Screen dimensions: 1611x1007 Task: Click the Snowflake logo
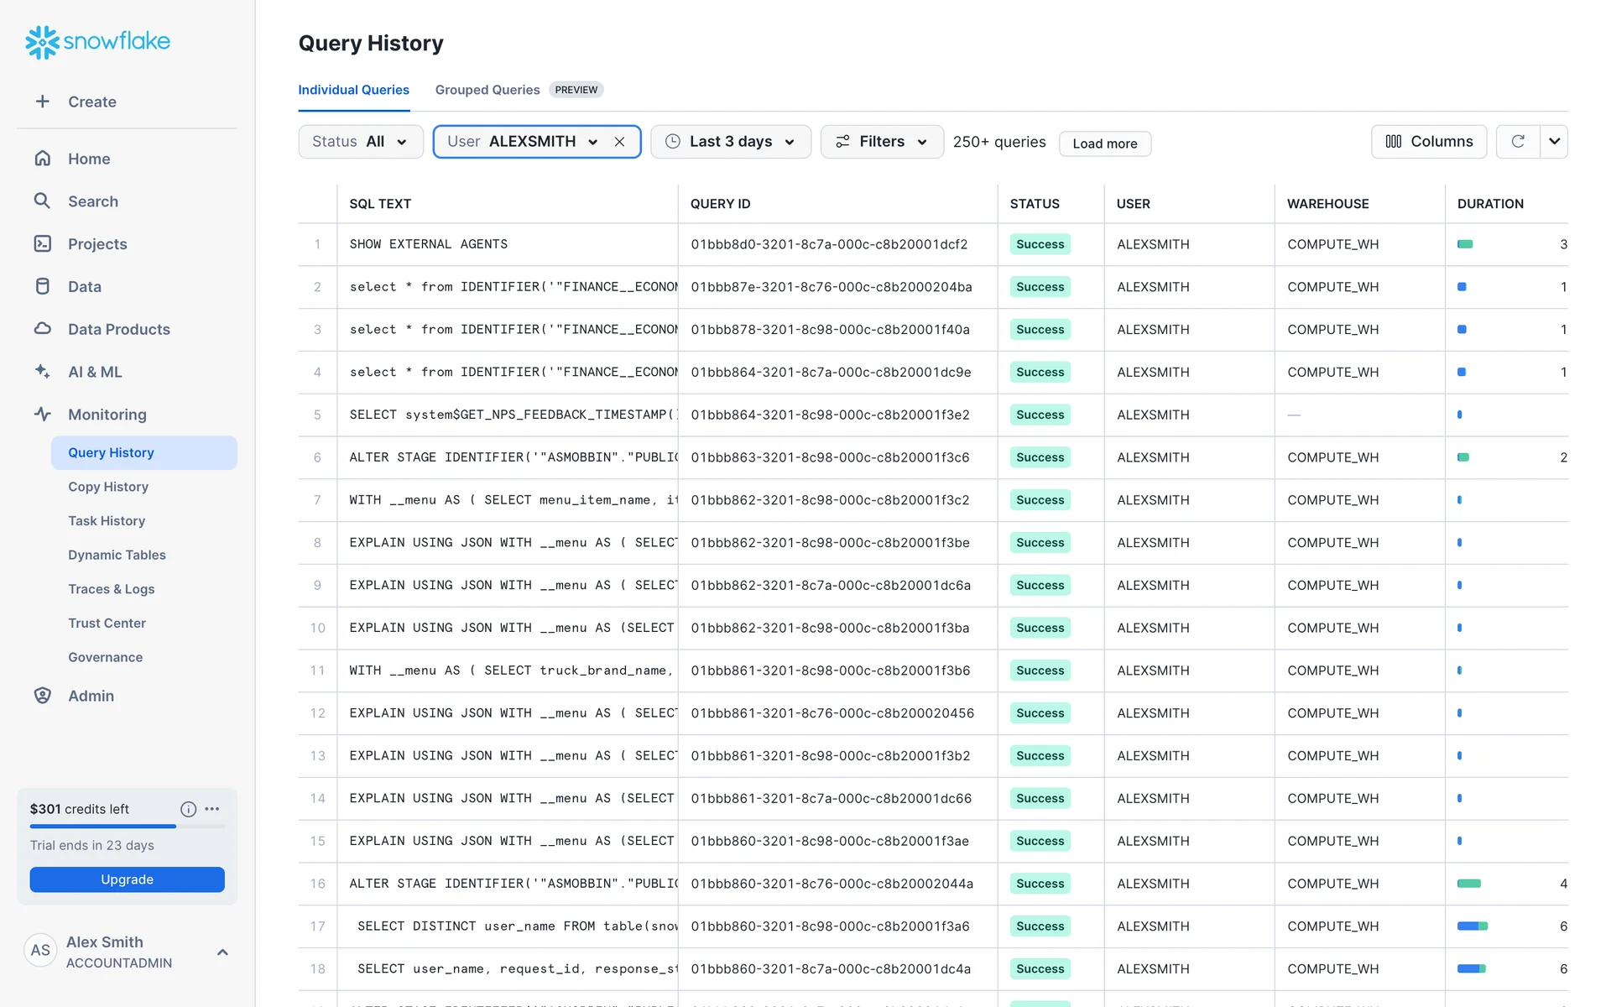coord(97,41)
